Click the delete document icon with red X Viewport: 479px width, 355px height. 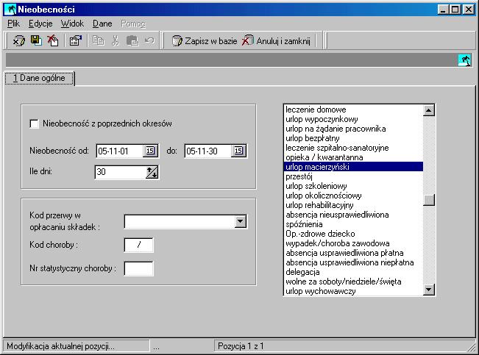click(52, 40)
